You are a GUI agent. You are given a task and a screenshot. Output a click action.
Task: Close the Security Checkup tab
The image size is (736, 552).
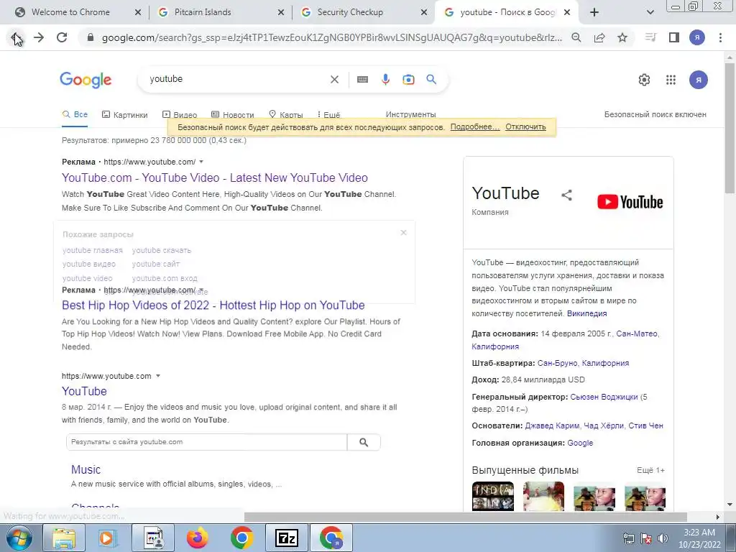pos(424,12)
